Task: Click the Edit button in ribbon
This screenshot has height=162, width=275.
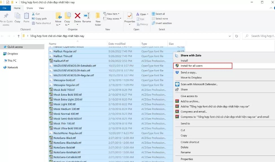Action: [x=140, y=19]
